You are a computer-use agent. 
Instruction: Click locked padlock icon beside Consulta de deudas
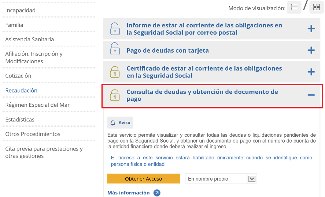click(x=115, y=95)
